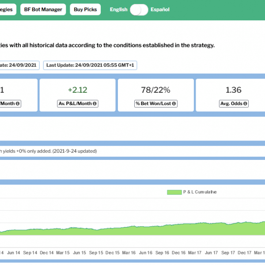The width and height of the screenshot is (265, 265).
Task: Click the Jun 15 axis label on chart
Action: (79, 253)
